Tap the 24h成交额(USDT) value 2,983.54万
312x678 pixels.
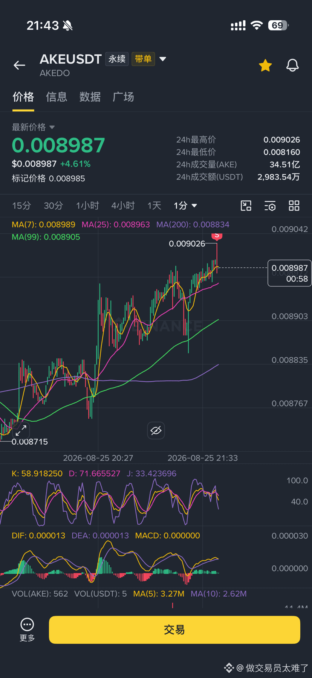(278, 177)
